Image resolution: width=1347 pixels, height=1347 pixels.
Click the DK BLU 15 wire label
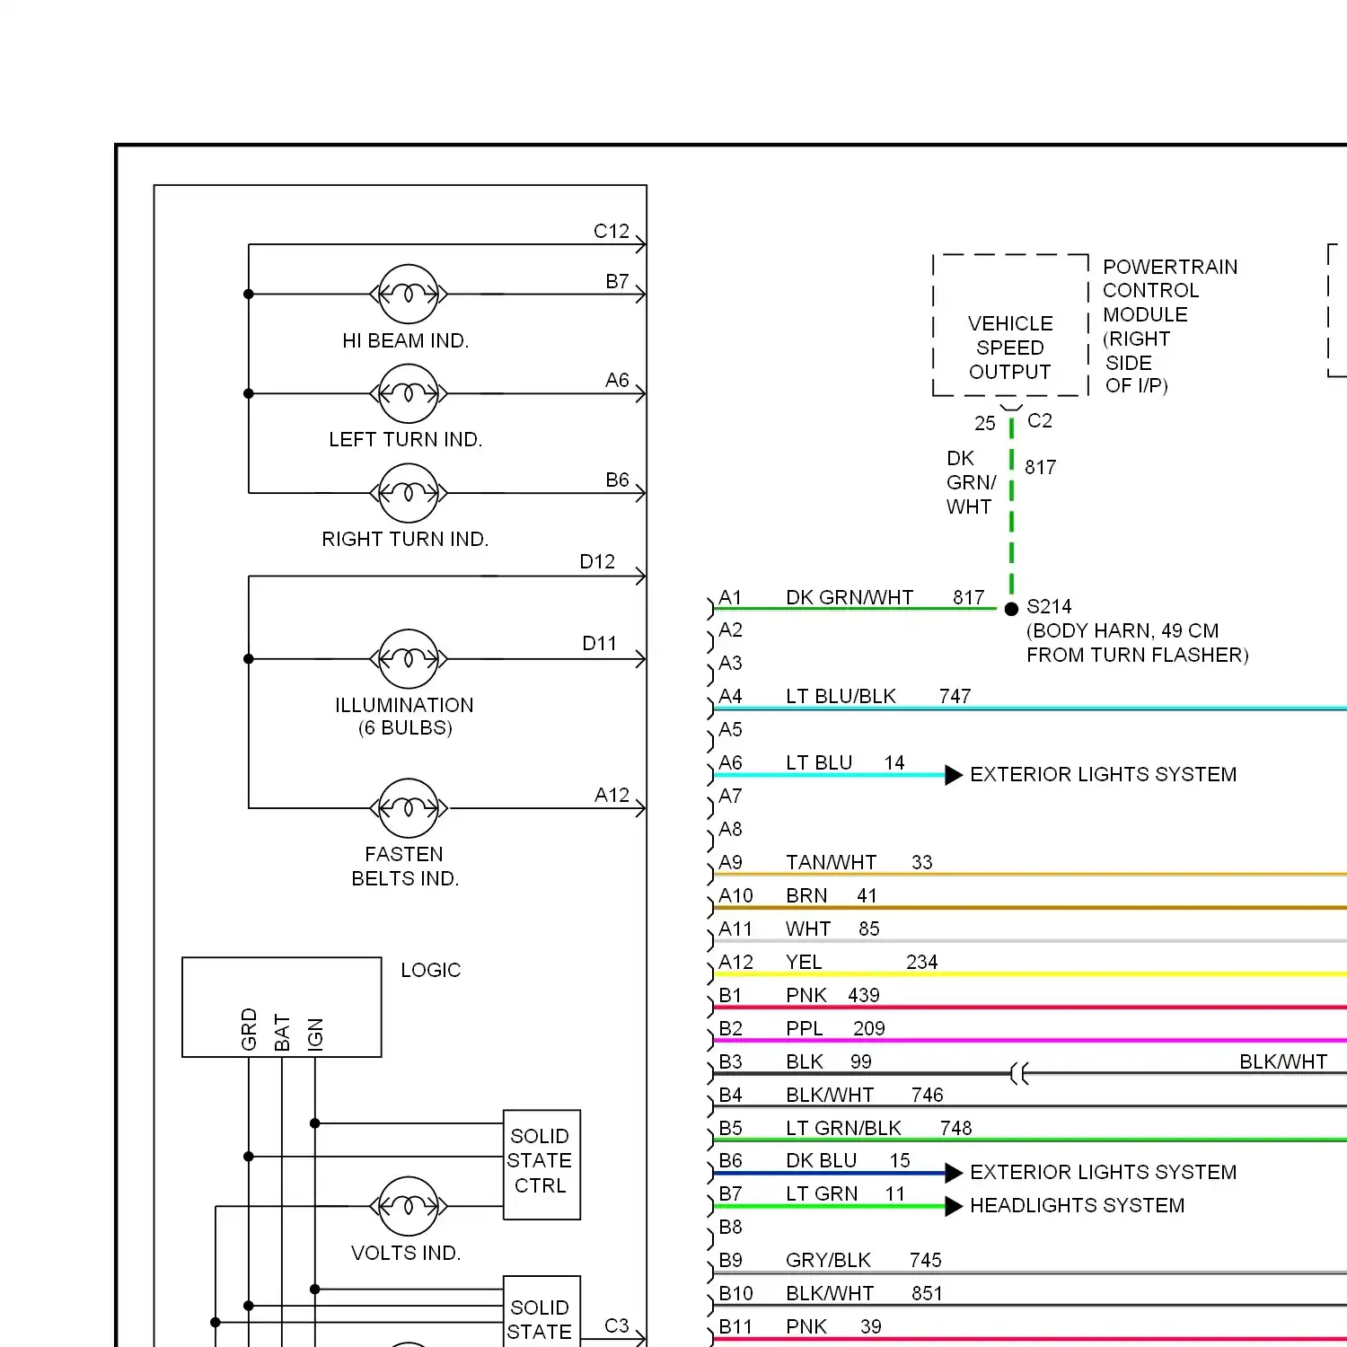point(849,1161)
